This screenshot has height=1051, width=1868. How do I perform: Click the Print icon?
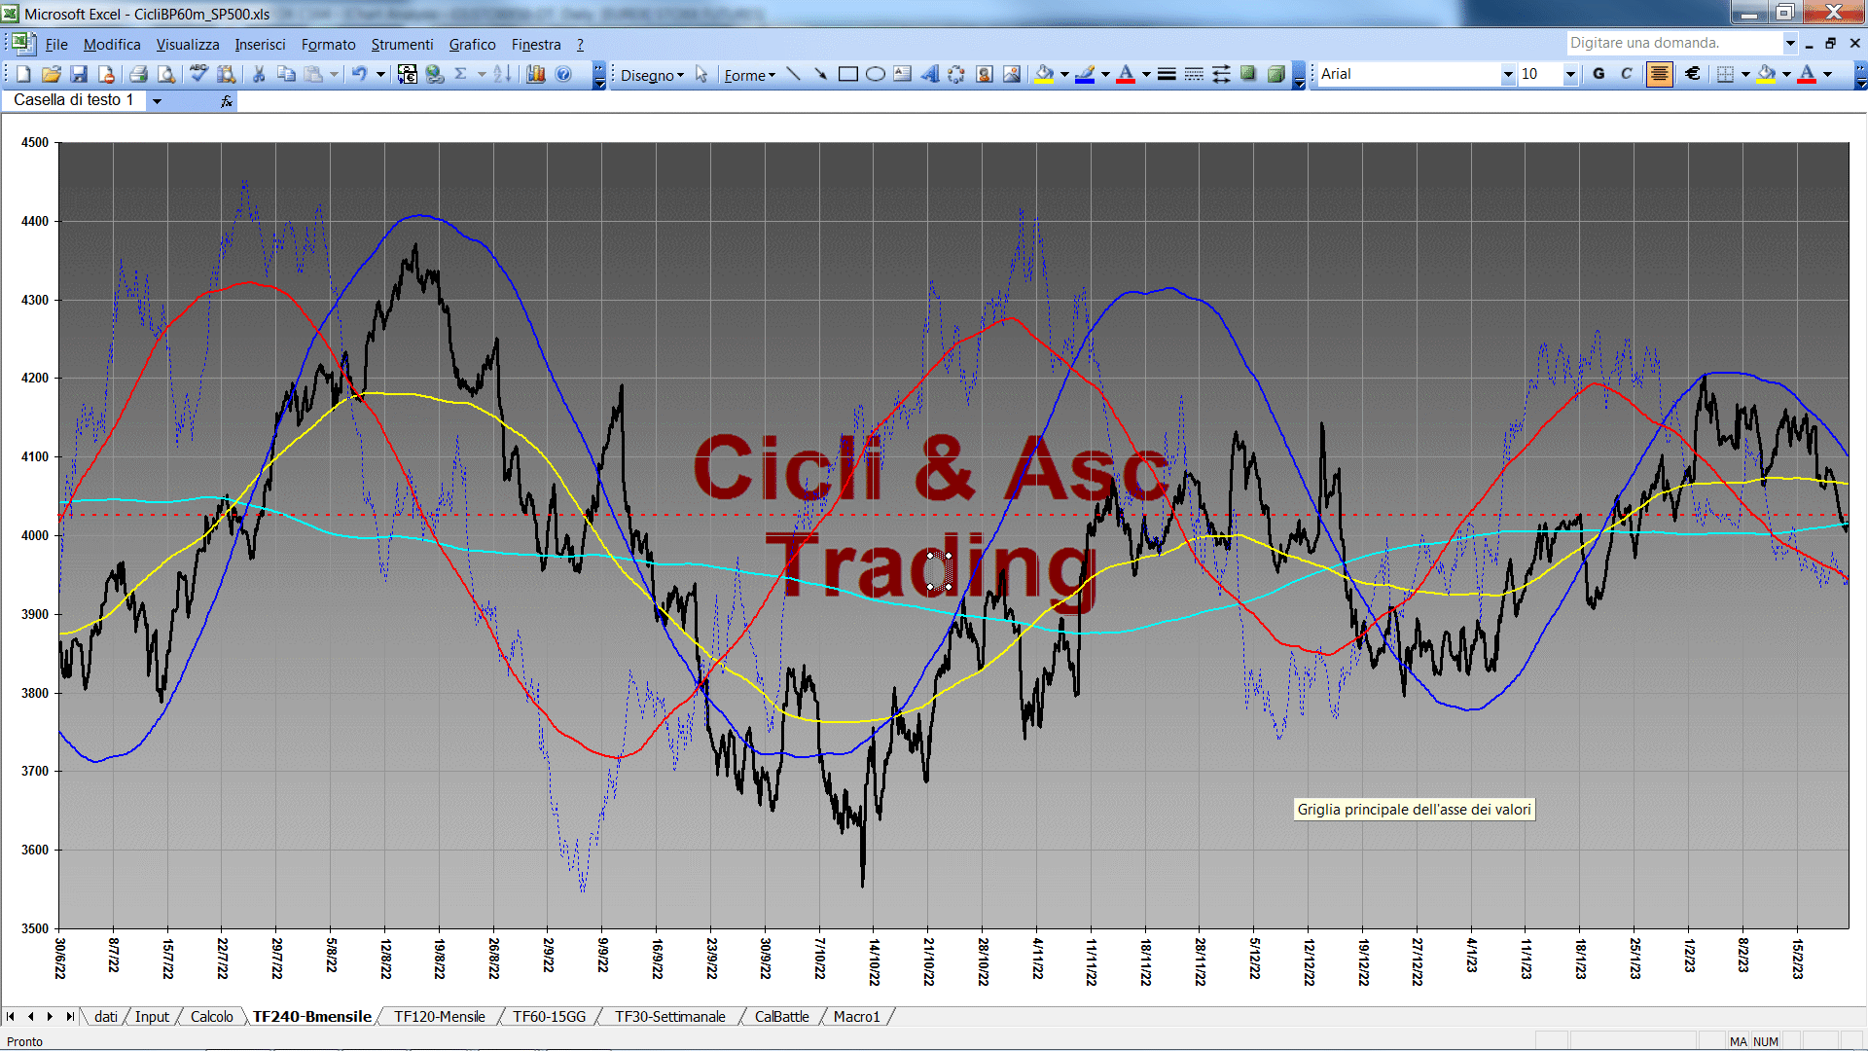138,74
